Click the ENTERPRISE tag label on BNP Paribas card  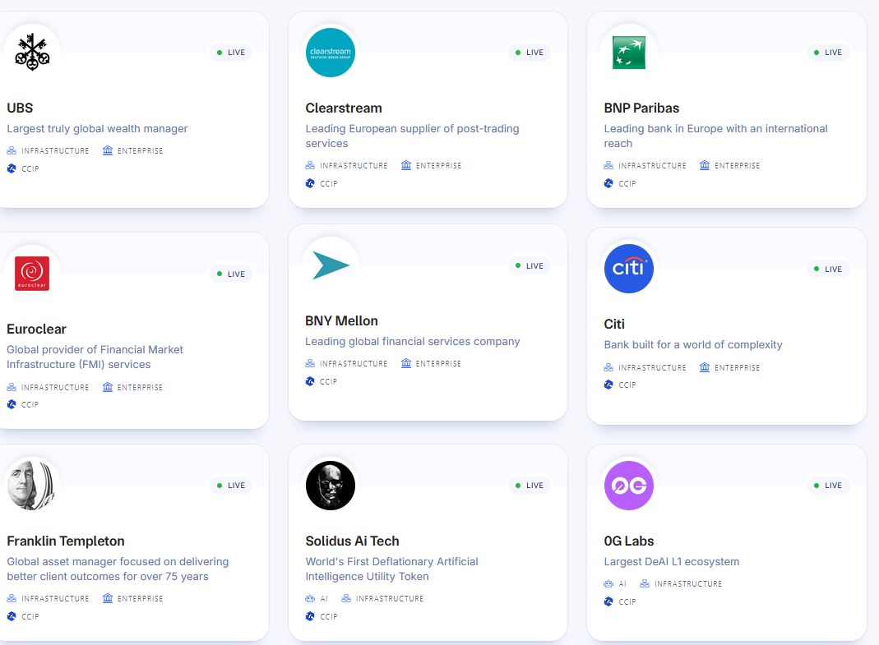tap(738, 165)
